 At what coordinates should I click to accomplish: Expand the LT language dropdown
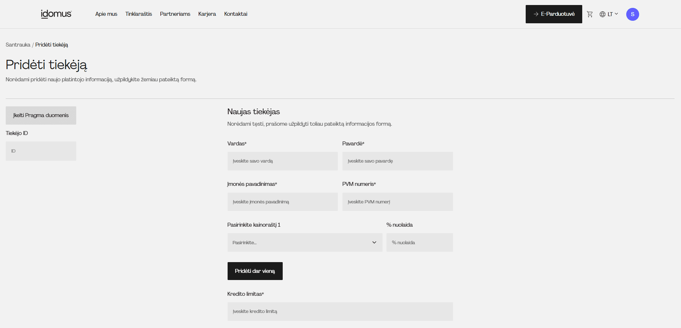tap(613, 14)
